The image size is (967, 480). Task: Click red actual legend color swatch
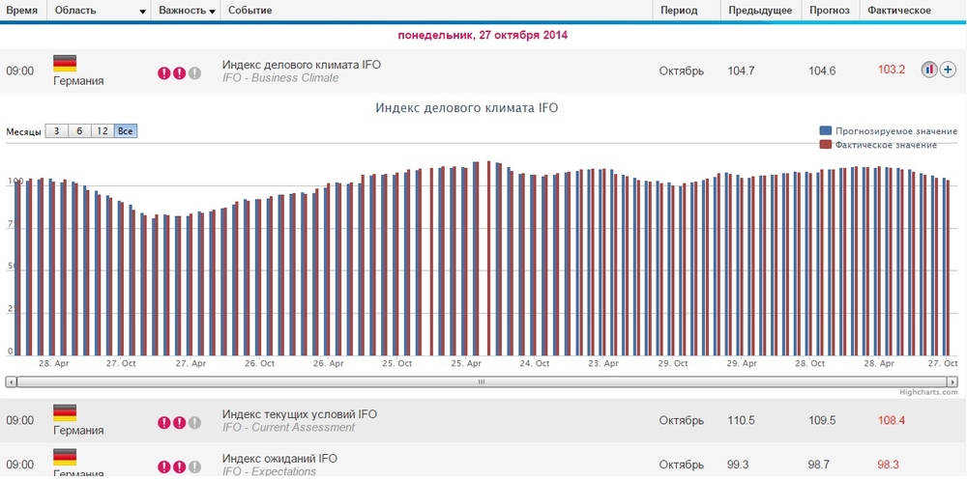click(825, 145)
